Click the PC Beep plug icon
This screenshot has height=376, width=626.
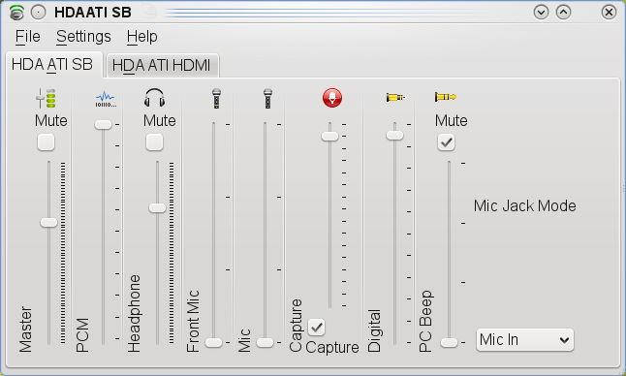tap(446, 97)
